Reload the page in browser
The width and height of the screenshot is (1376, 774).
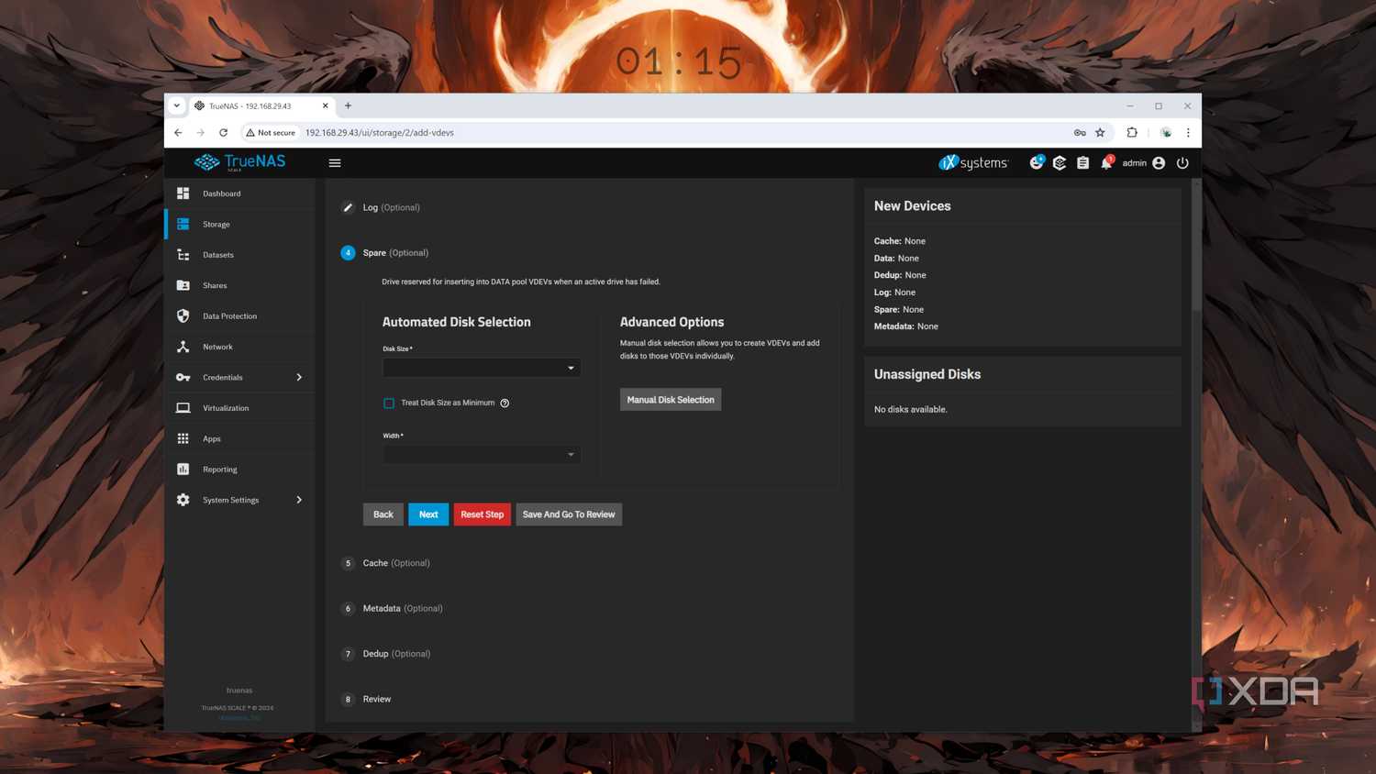[x=223, y=132]
